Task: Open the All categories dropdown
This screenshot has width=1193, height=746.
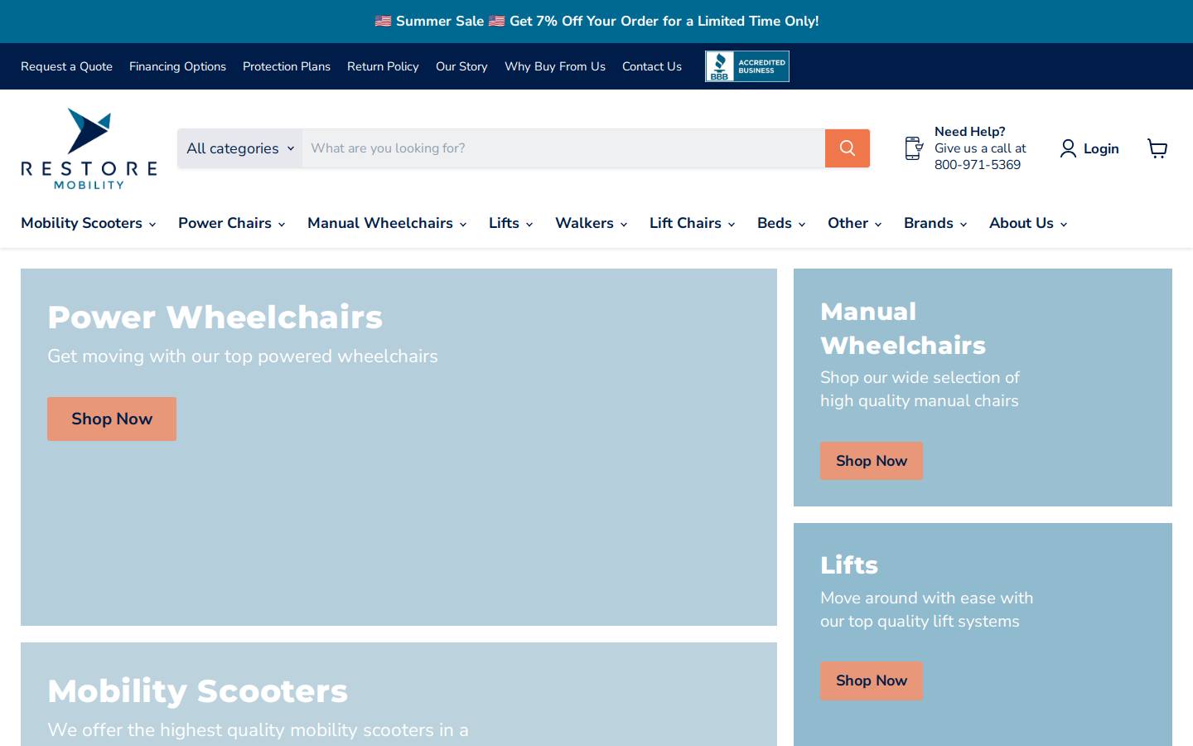Action: click(x=240, y=148)
